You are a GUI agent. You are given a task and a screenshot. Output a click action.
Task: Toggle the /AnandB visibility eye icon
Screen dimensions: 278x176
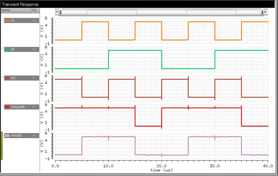pyautogui.click(x=34, y=107)
